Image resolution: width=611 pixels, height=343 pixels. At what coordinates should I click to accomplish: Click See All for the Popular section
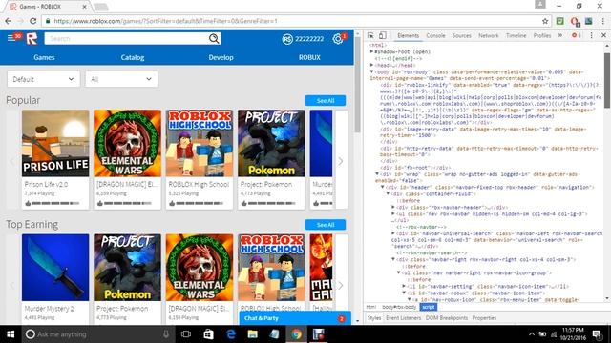tap(326, 100)
